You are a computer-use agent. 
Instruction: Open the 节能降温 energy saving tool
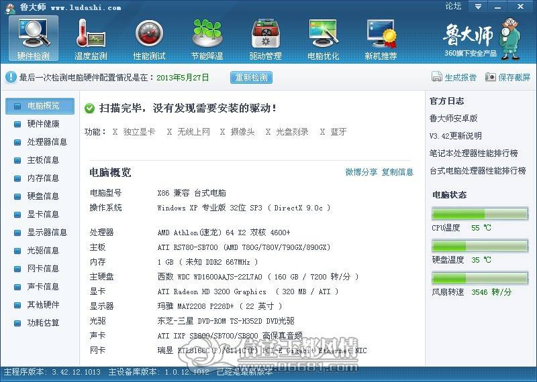(207, 39)
